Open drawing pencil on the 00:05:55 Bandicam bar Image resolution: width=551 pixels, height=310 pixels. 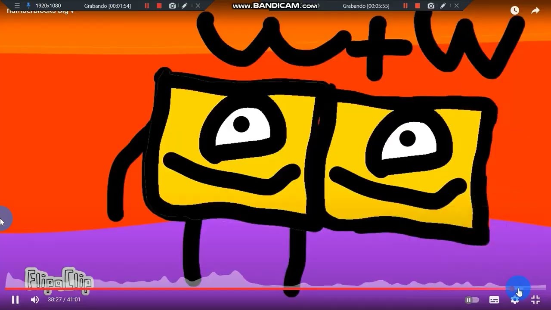443,6
